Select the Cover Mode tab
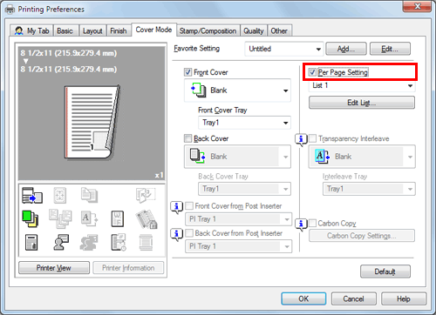Screen dimensions: 436x315 pos(153,30)
